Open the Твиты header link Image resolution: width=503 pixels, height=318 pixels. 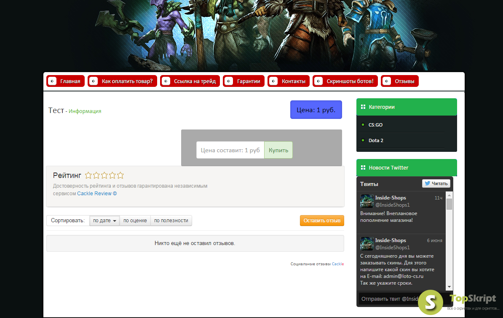[x=369, y=184]
